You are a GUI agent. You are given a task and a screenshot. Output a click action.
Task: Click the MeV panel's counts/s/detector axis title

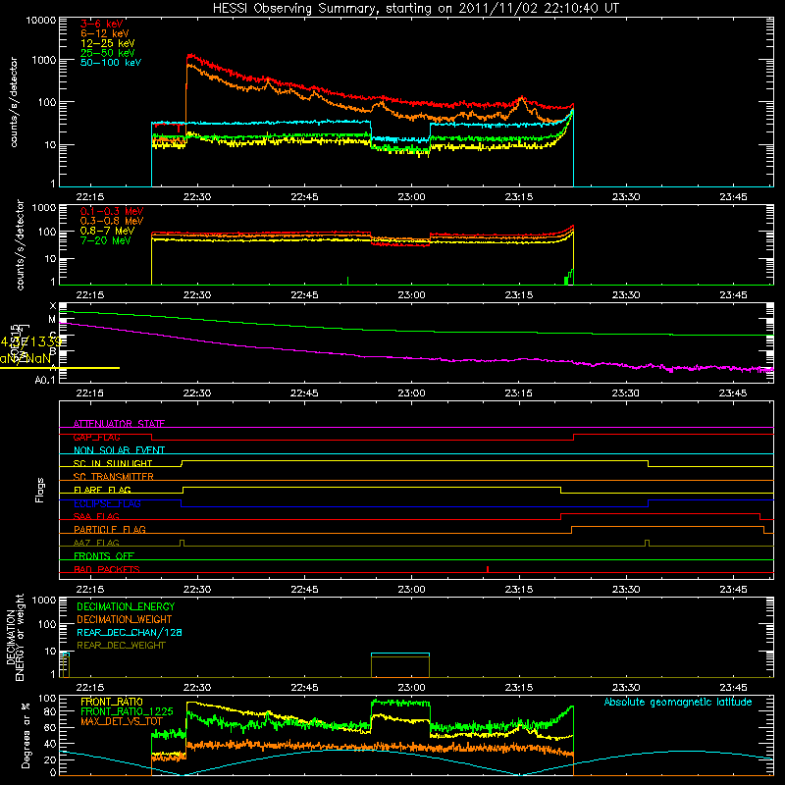coord(20,245)
